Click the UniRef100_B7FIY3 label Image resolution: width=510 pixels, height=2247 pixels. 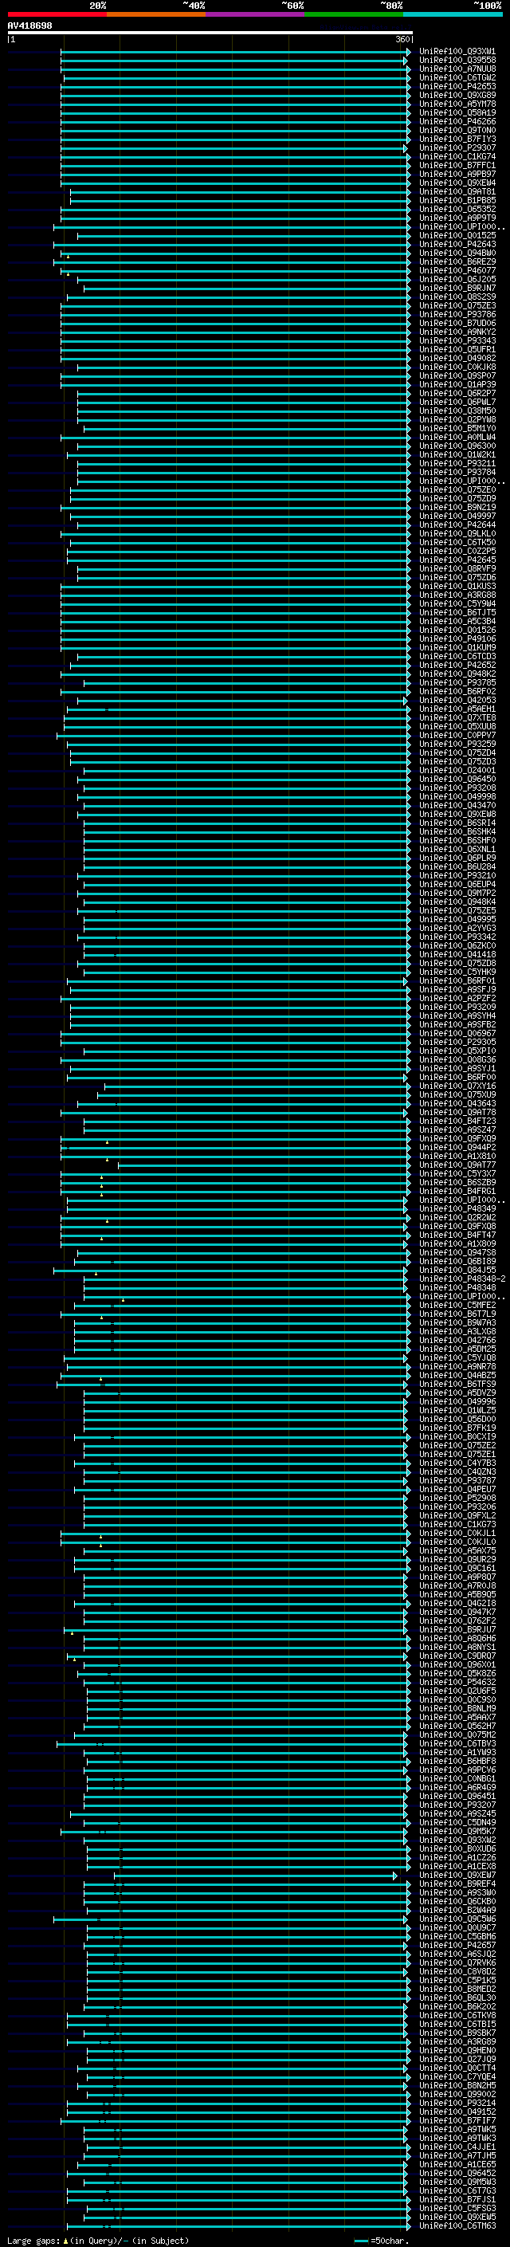pos(457,139)
